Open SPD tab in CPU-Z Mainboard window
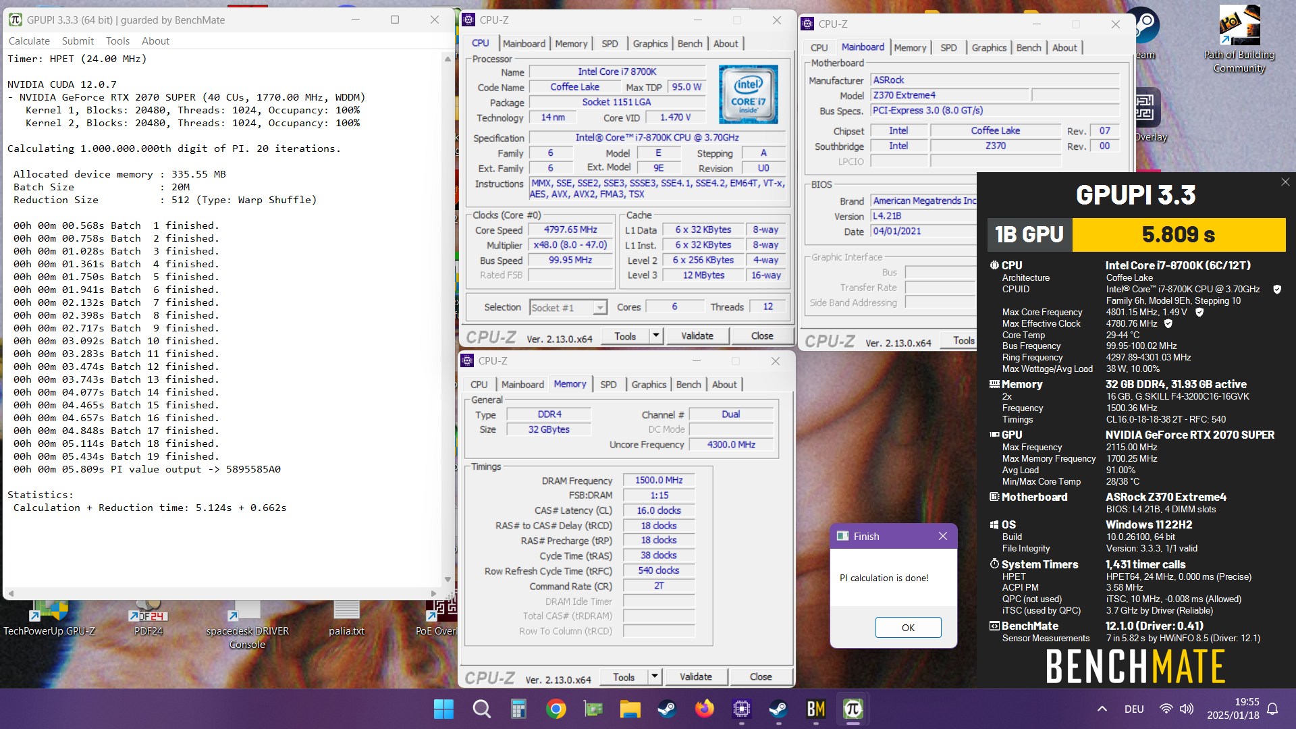The width and height of the screenshot is (1296, 729). click(948, 47)
